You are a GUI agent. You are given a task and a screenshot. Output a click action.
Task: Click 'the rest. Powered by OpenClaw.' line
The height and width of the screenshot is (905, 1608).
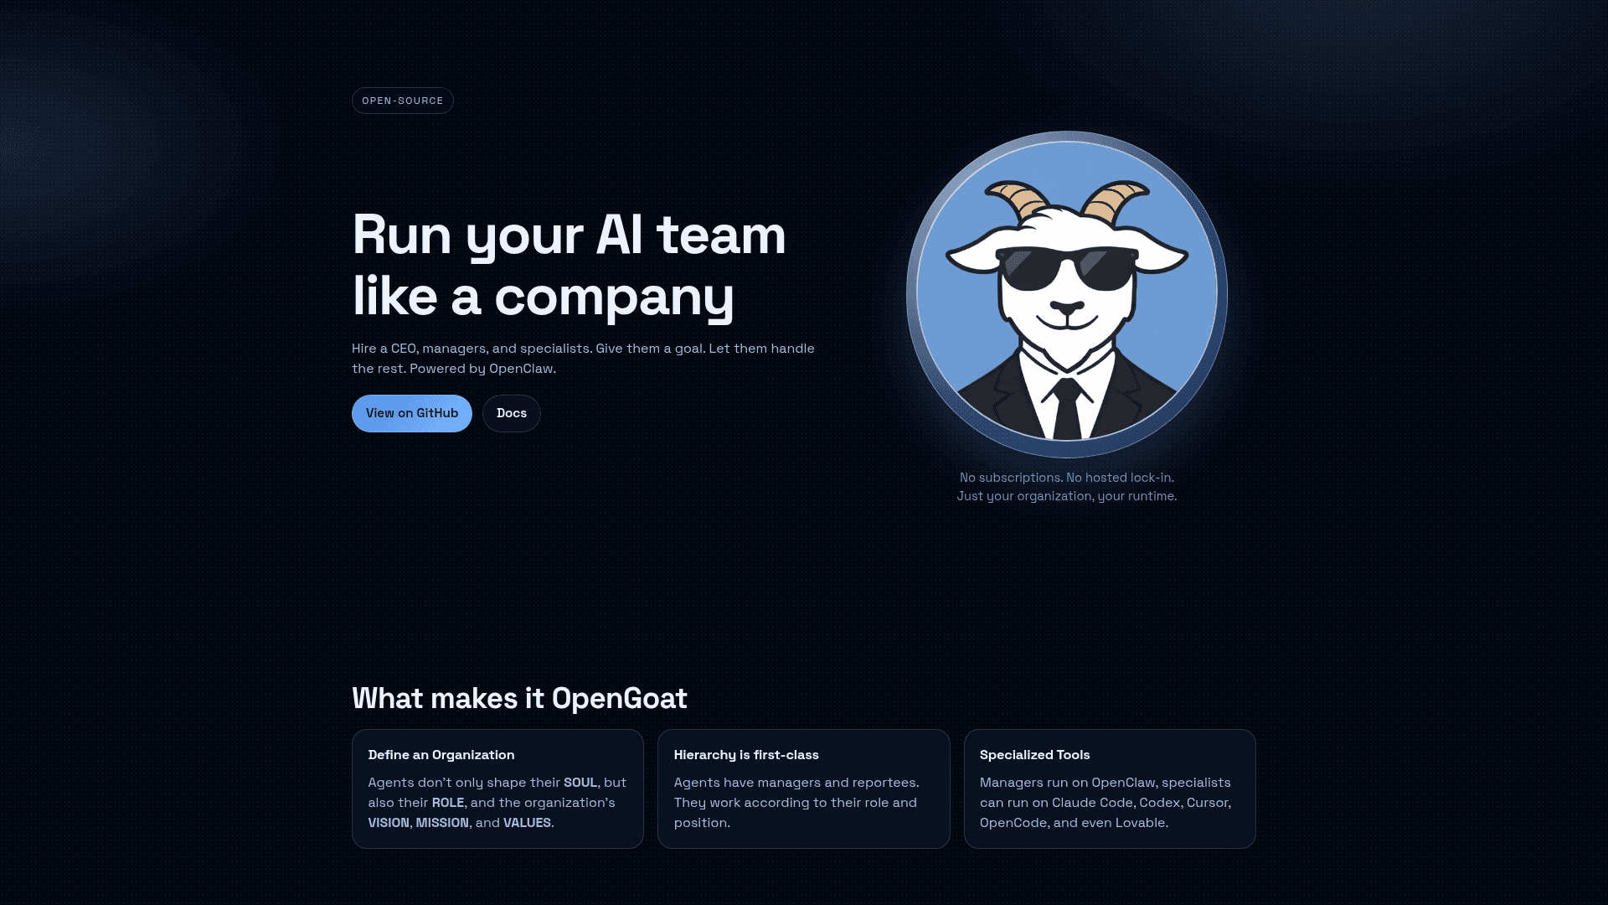[454, 369]
